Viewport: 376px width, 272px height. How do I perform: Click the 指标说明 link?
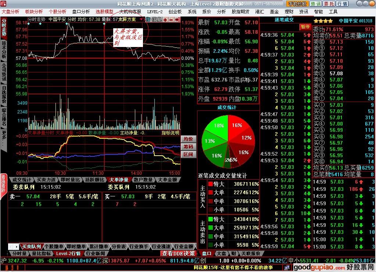pos(171,133)
